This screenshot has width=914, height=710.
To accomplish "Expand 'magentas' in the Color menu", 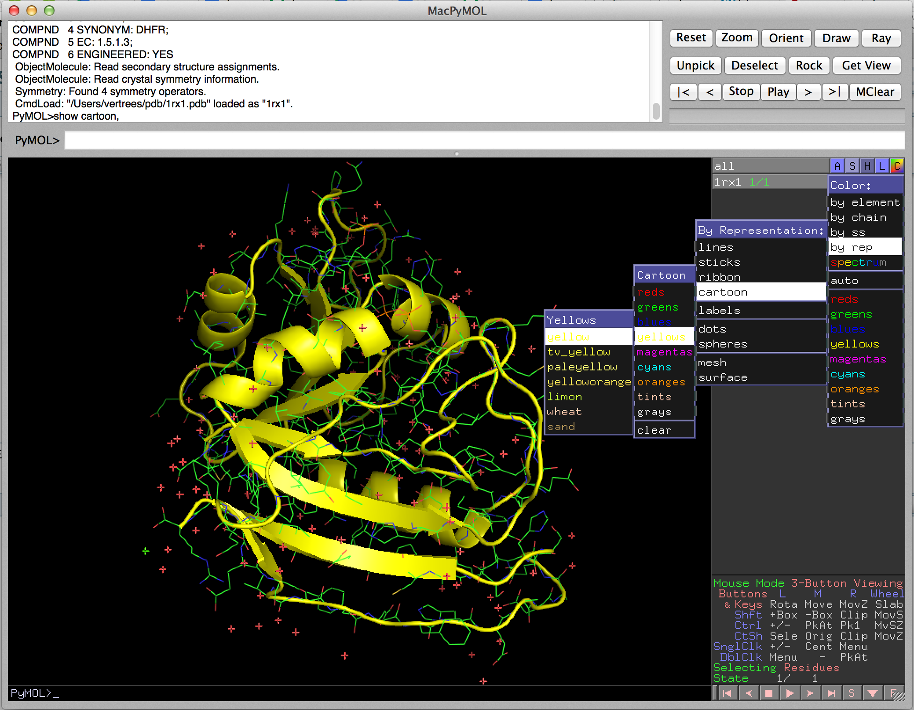I will [865, 359].
